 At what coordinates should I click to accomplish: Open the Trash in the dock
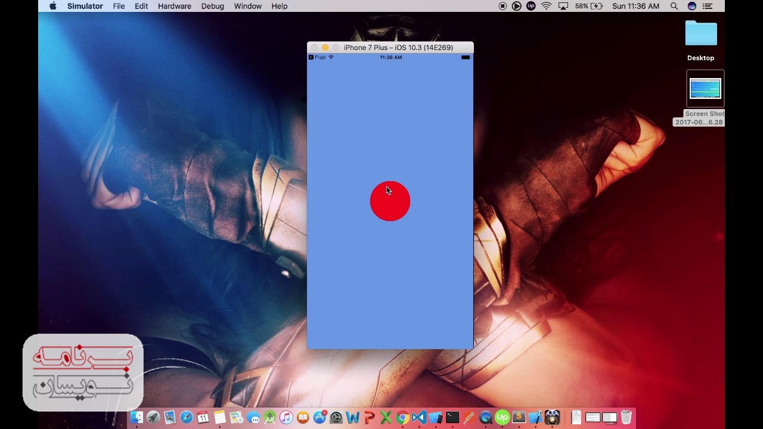626,417
